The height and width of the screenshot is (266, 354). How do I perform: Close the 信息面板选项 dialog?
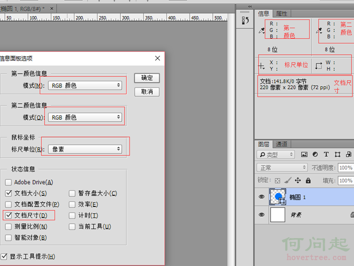tap(157, 58)
